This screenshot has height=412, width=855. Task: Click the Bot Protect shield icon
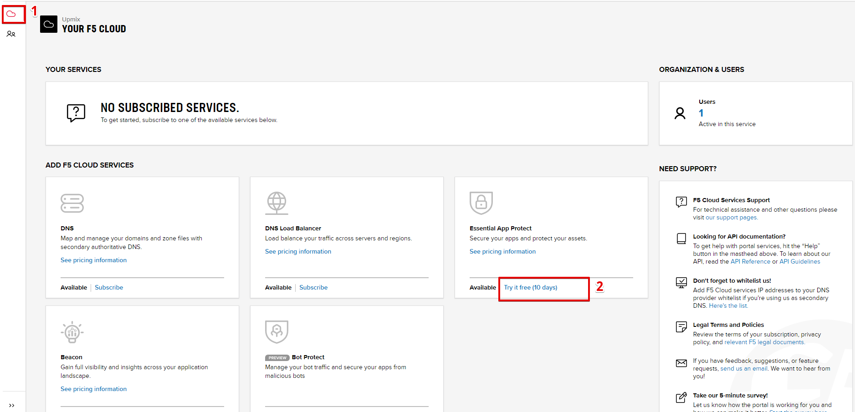point(276,331)
